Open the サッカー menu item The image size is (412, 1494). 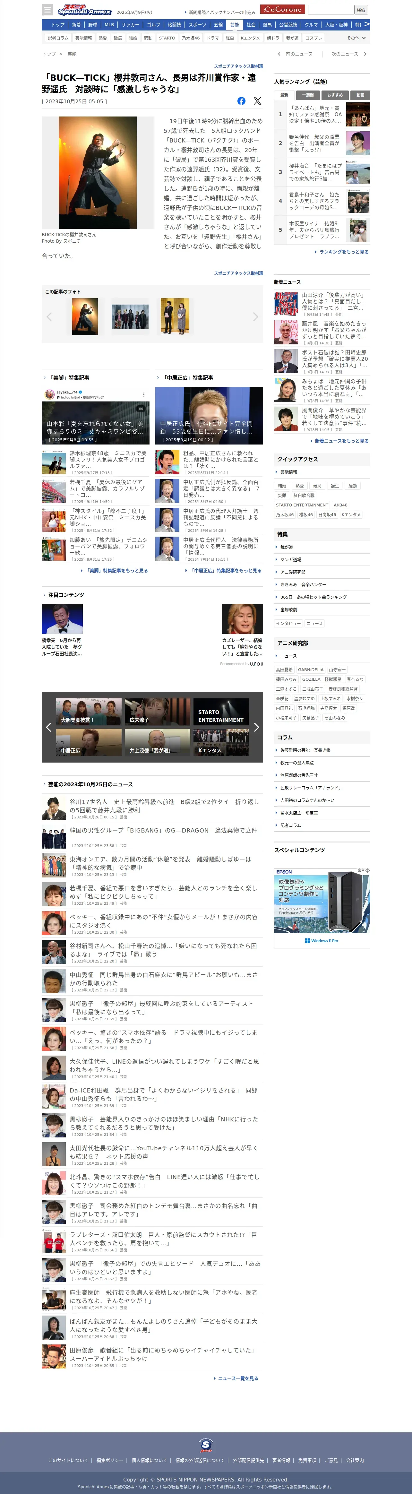click(x=130, y=25)
